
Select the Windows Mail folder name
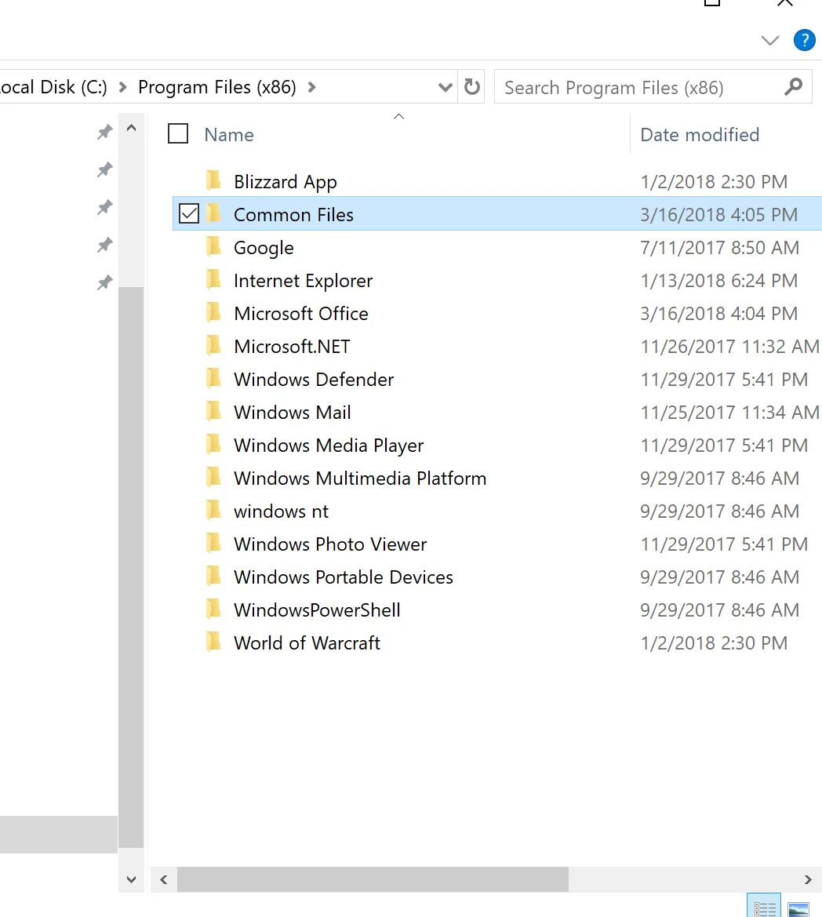[293, 413]
